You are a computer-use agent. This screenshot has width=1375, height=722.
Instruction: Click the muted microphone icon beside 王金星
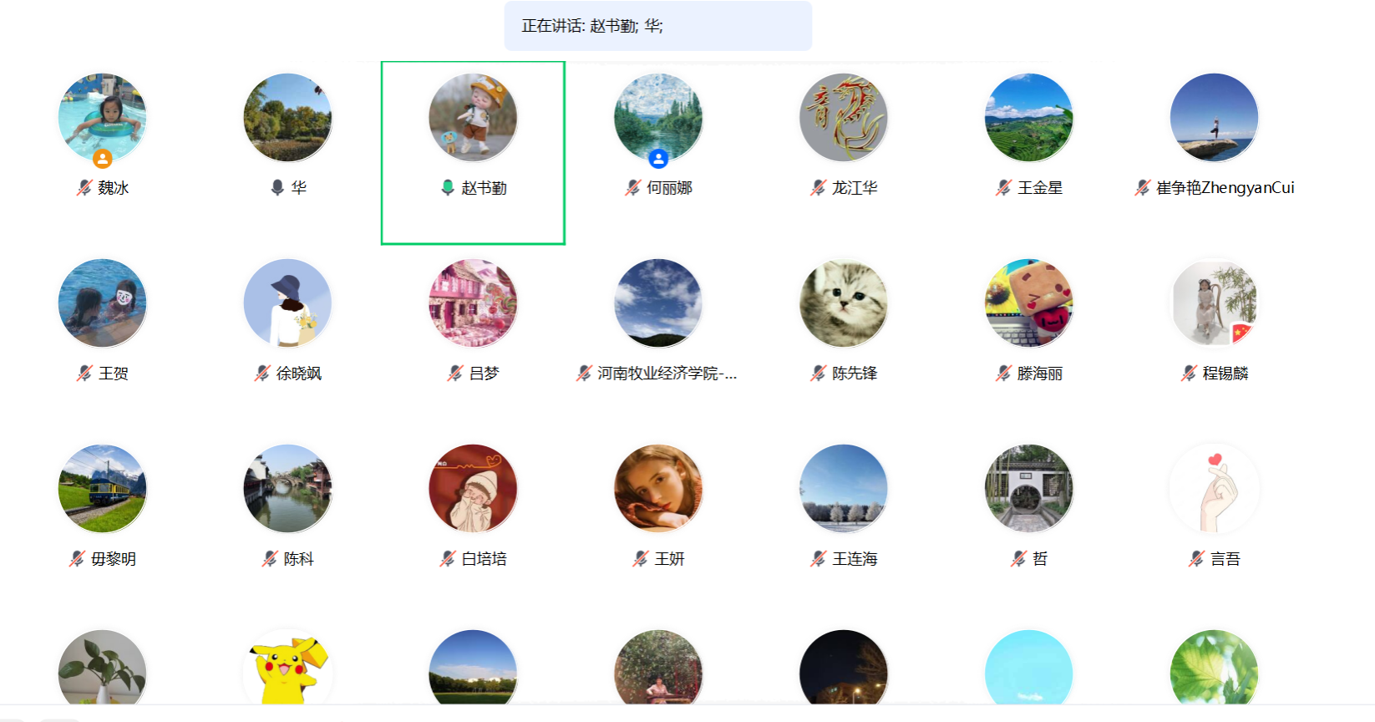(x=1004, y=188)
